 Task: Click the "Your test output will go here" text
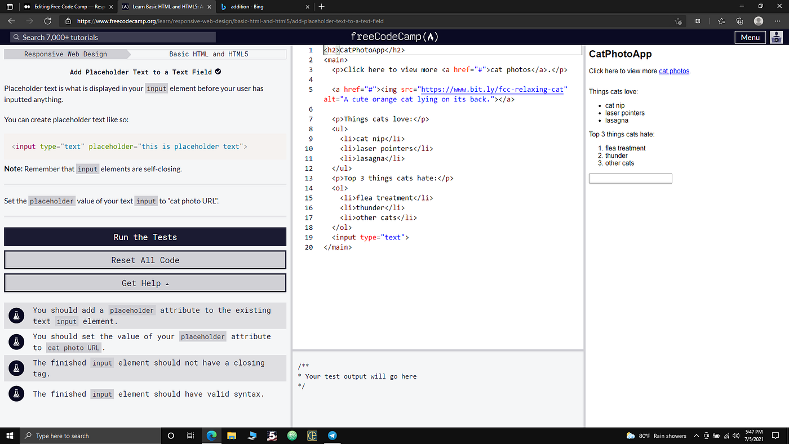pyautogui.click(x=361, y=376)
